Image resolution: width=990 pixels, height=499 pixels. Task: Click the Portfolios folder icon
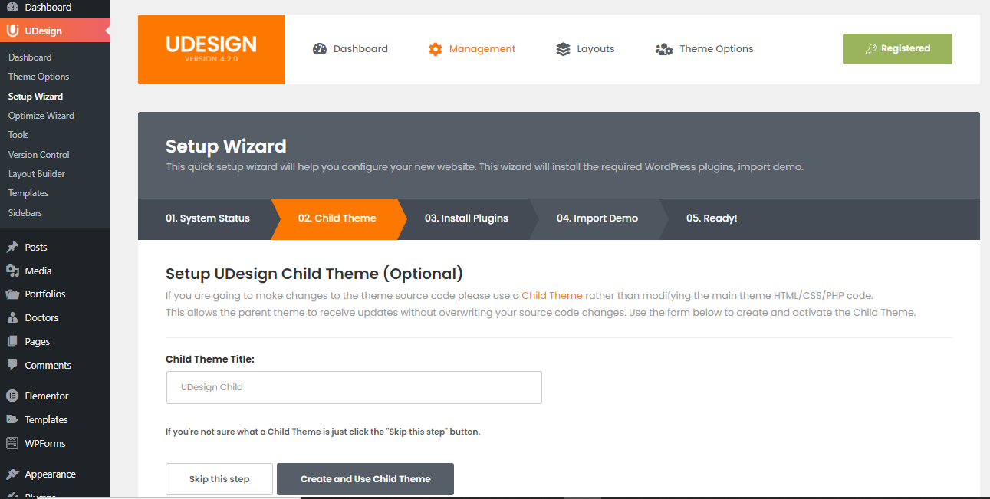[12, 294]
